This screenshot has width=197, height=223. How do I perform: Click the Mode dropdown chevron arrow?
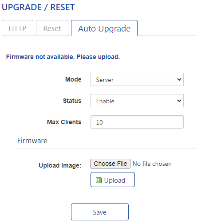179,79
